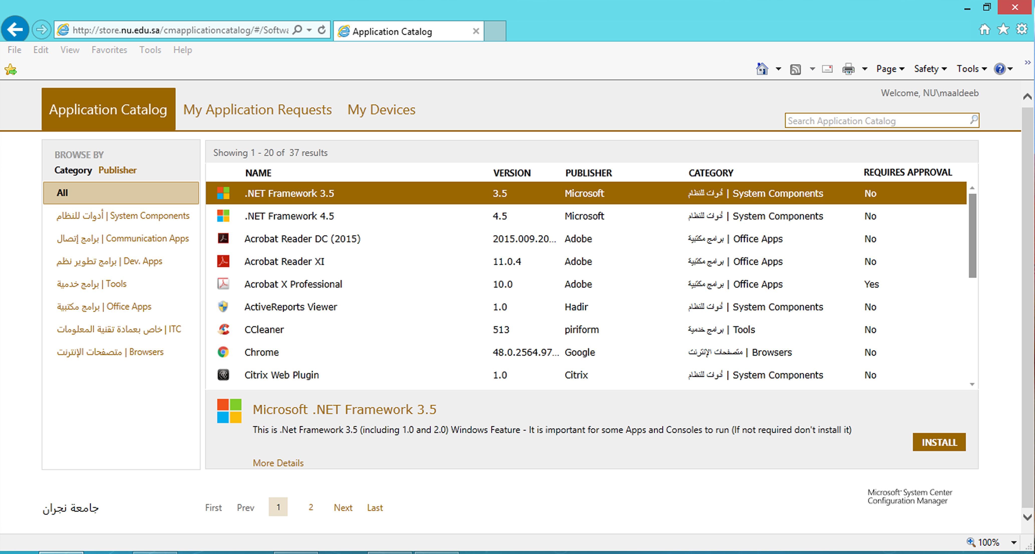Click the page scrollbar down arrow
The image size is (1035, 554).
[1027, 517]
